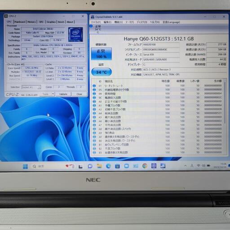Viewport: 230px width, 230px height.
Task: Switch to the Mainboard tab in CPU-Z
Action: coord(20,22)
